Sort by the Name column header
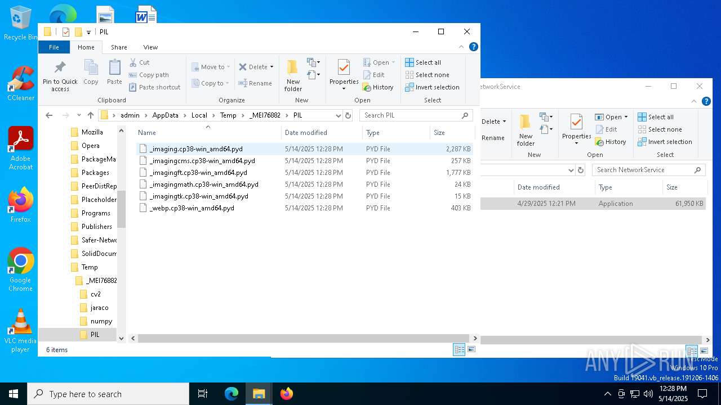Screen dimensions: 721x405 click(x=207, y=133)
